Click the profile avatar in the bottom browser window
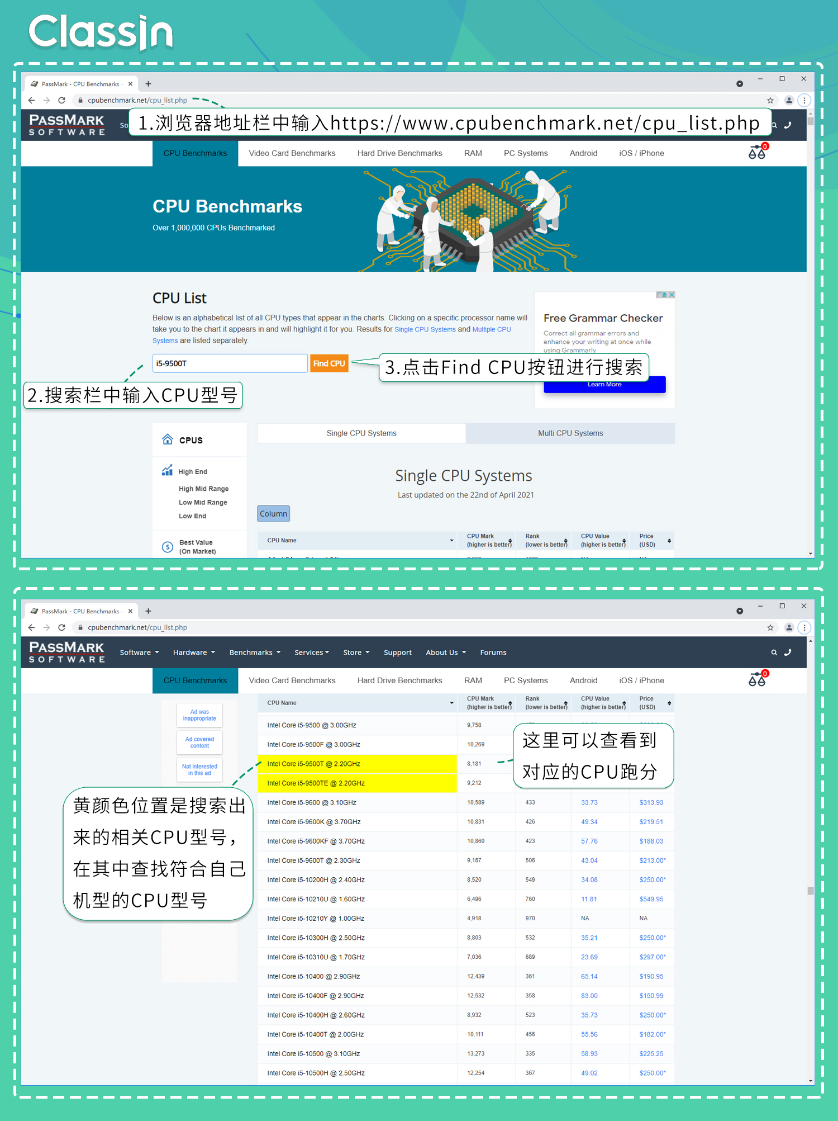 [x=789, y=628]
